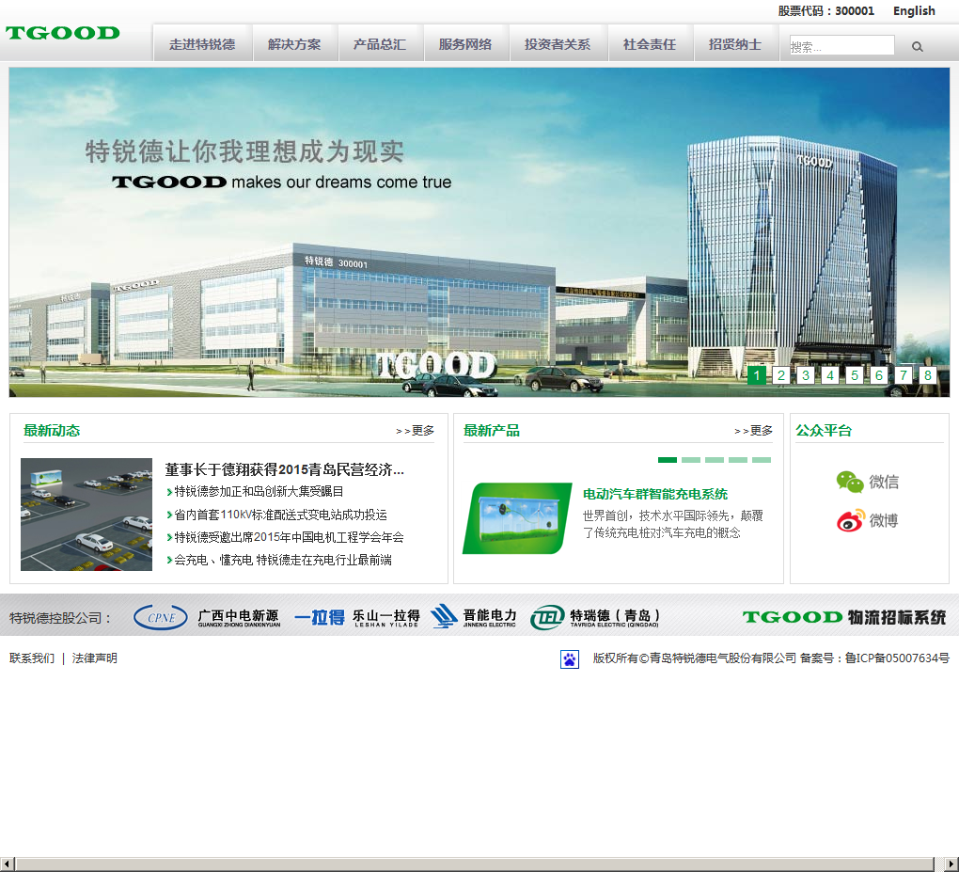Open the 联系我们 footer link

tap(32, 658)
